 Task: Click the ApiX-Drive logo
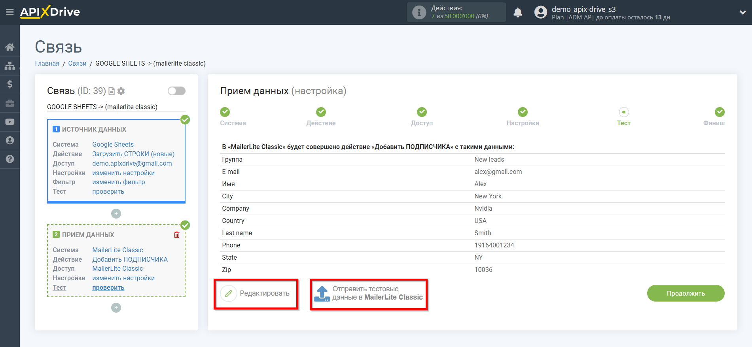(50, 12)
